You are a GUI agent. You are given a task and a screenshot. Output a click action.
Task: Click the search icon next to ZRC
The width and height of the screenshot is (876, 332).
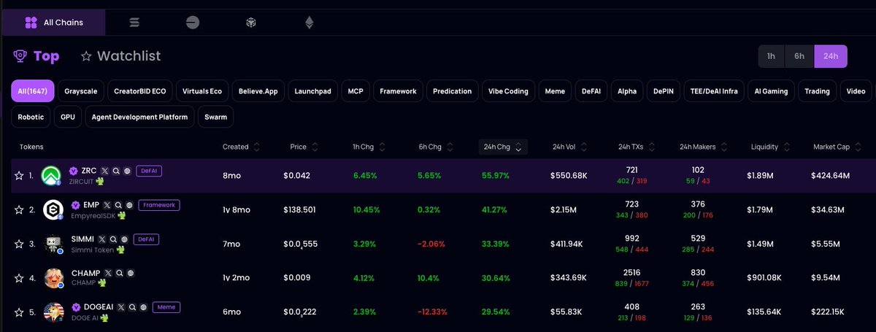tap(116, 171)
